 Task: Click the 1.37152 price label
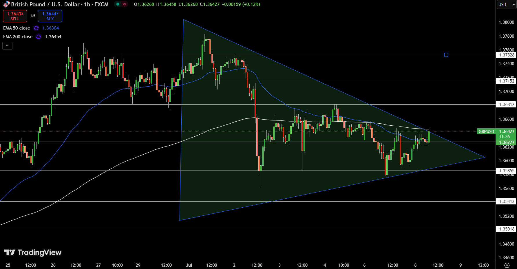(x=506, y=81)
